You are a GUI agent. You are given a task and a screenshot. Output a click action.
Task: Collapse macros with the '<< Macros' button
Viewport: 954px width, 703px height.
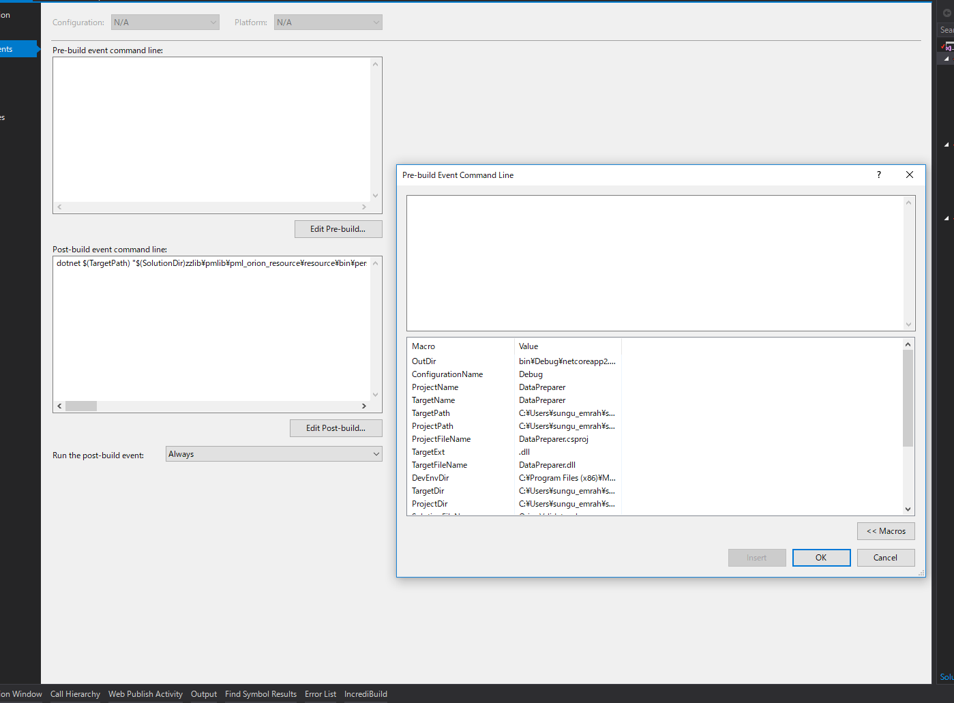point(885,530)
